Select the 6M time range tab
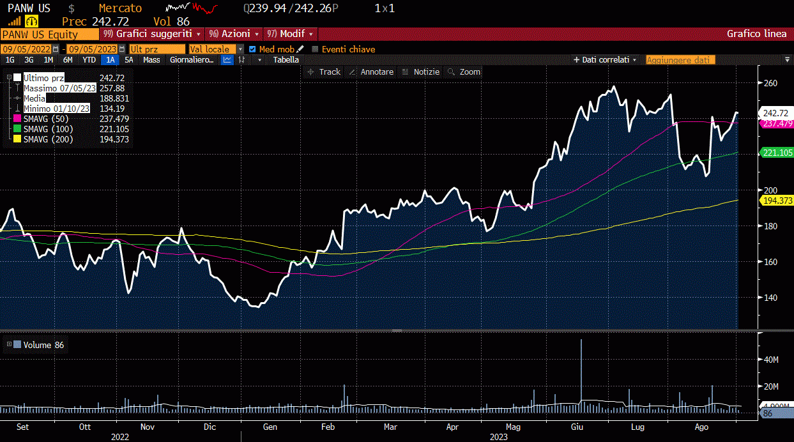 click(68, 60)
